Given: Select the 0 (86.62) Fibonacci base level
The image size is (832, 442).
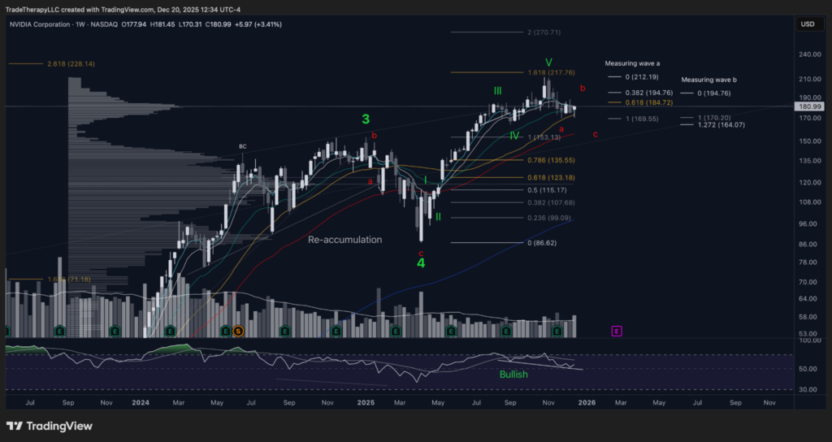Looking at the screenshot, I should tap(546, 243).
